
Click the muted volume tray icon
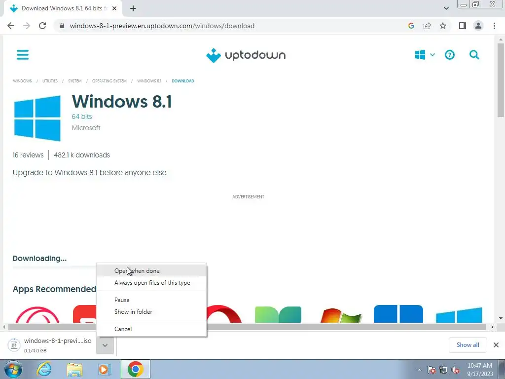coord(455,370)
